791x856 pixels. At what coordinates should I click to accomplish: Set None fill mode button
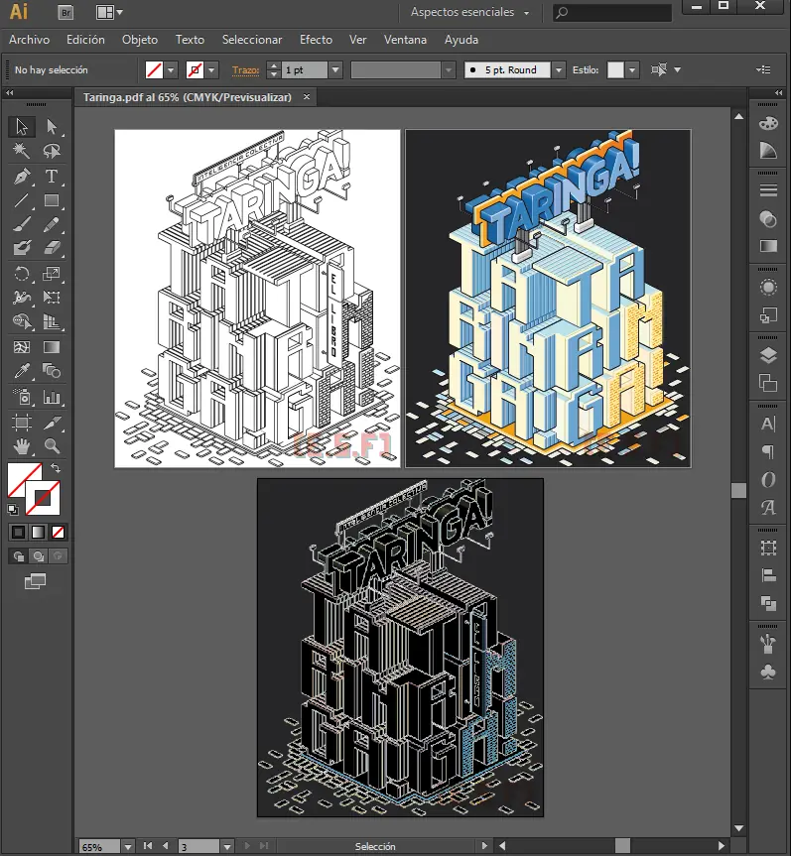pos(58,533)
